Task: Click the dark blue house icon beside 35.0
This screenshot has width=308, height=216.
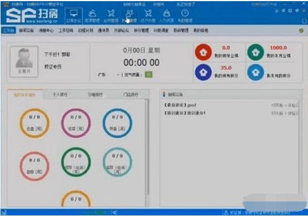Action: coord(203,73)
